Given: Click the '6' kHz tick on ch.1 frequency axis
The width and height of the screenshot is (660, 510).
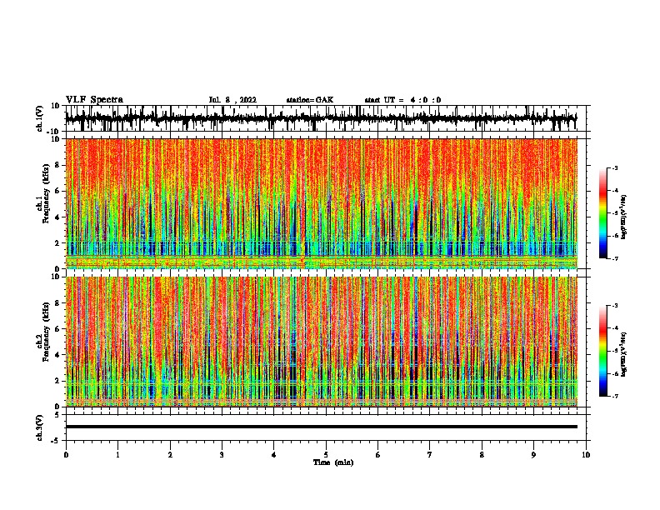Looking at the screenshot, I should pyautogui.click(x=58, y=192).
